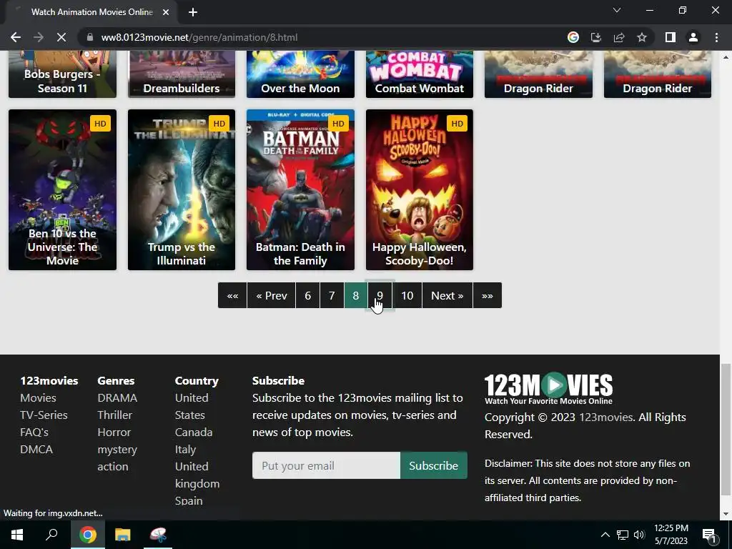The image size is (732, 549).
Task: Open action genre link
Action: click(113, 466)
